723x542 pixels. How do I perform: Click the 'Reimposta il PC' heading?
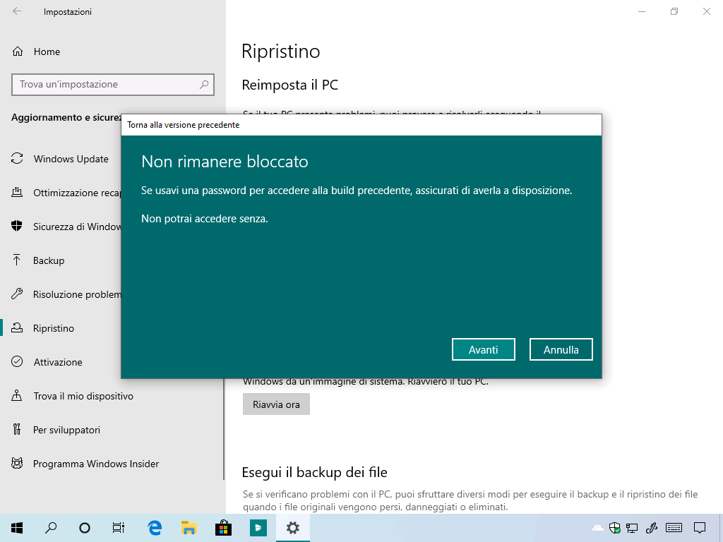(x=290, y=85)
